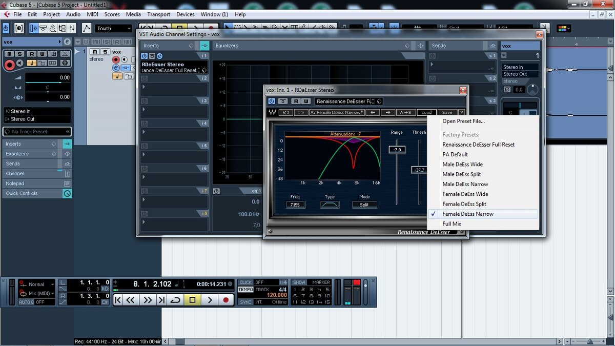
Task: Undo the last change in RDeEsser plugin
Action: click(286, 112)
